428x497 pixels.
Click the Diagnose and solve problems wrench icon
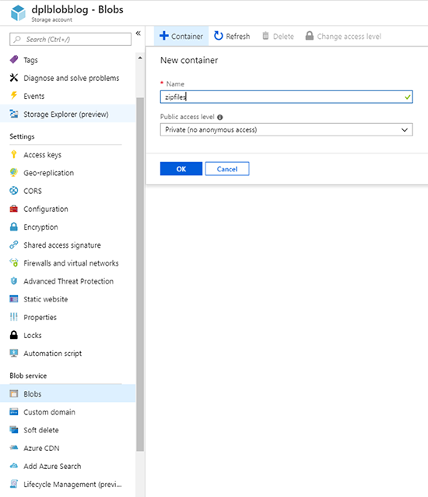(14, 78)
